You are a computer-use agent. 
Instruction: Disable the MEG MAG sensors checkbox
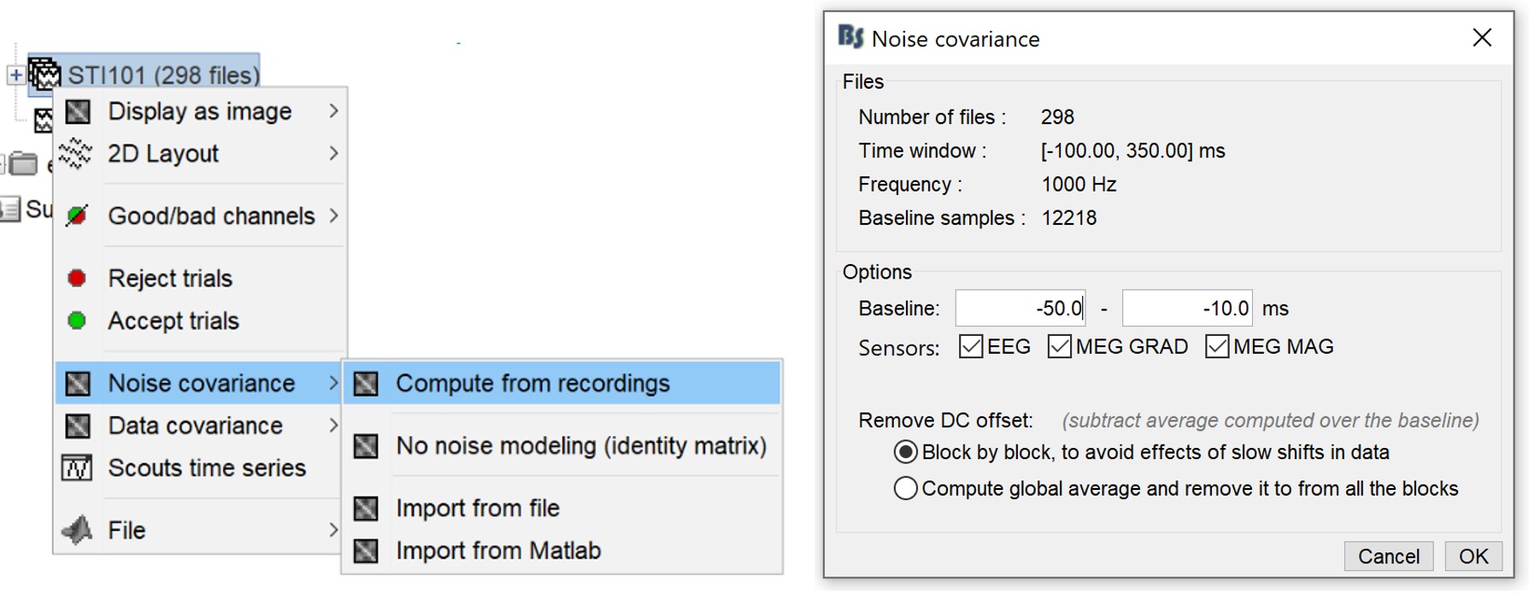point(1217,347)
